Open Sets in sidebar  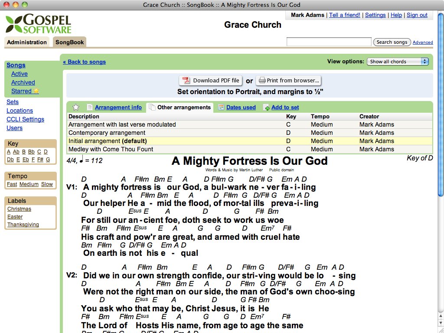13,102
